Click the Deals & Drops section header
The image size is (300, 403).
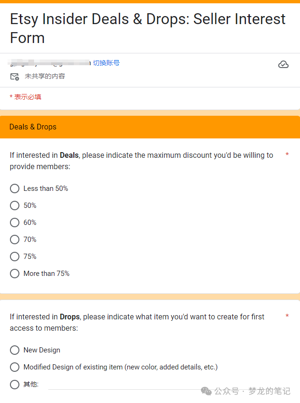pos(150,127)
